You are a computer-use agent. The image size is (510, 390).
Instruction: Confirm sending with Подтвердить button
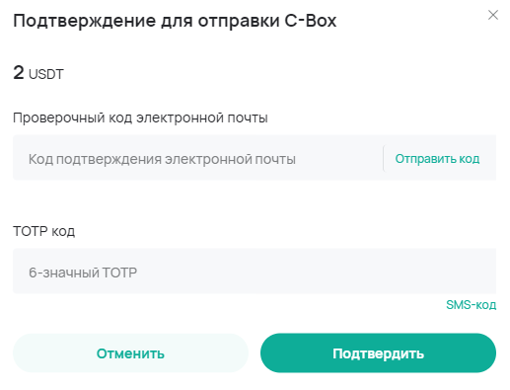378,353
